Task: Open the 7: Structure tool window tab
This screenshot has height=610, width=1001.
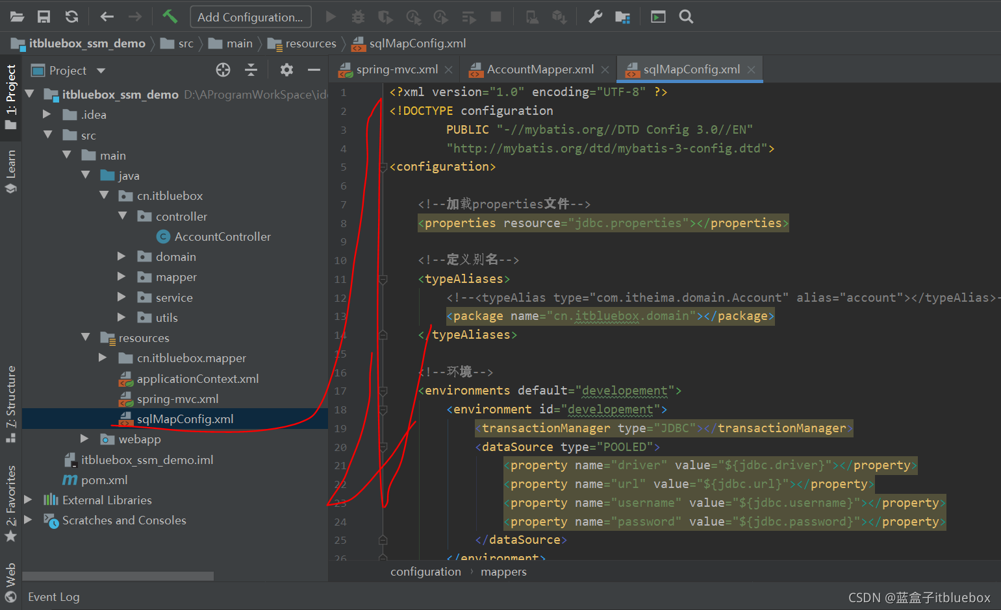Action: click(x=11, y=404)
